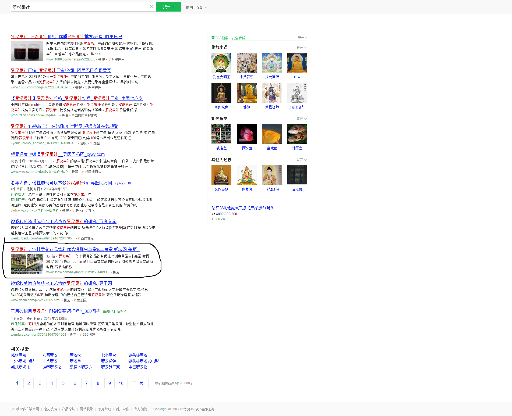The width and height of the screenshot is (512, 416).
Task: Go to results page 10
Action: 121,383
